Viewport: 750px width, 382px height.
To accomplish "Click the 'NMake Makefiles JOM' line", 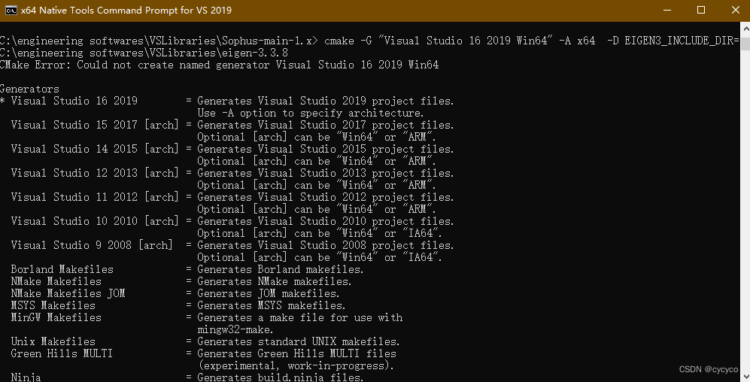I will [68, 293].
